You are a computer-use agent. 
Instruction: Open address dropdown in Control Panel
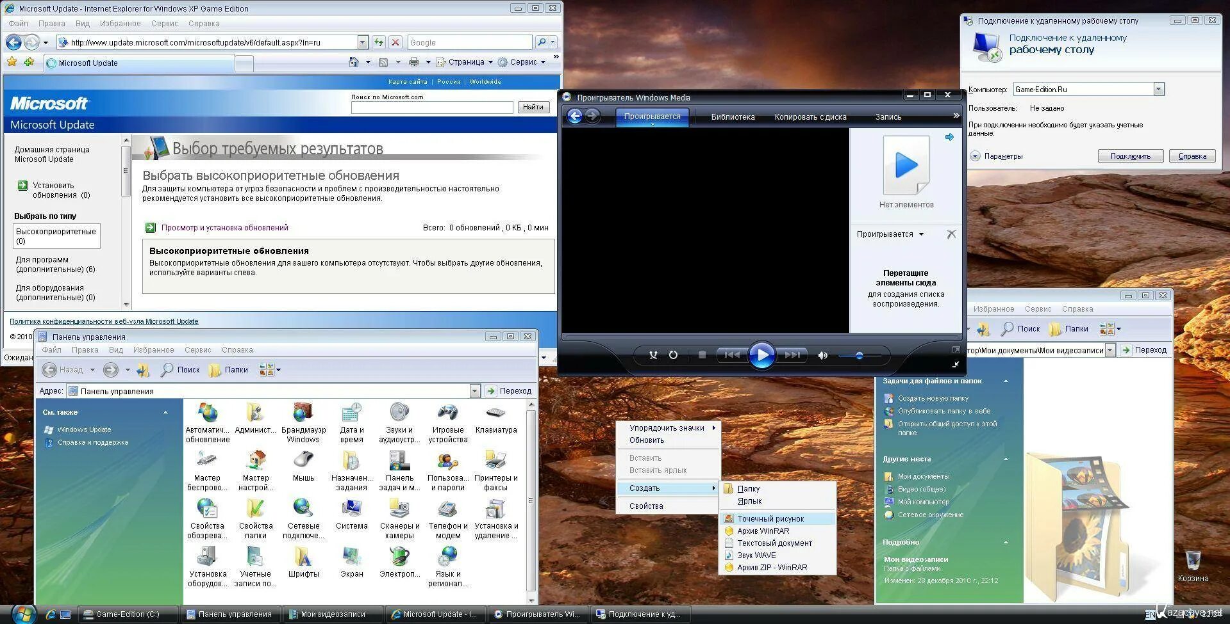475,391
